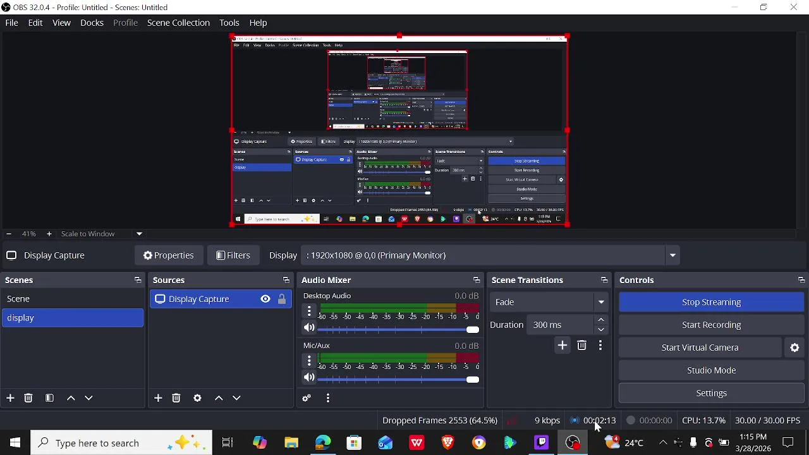This screenshot has width=809, height=455.
Task: Open Twitch app on taskbar
Action: [542, 443]
